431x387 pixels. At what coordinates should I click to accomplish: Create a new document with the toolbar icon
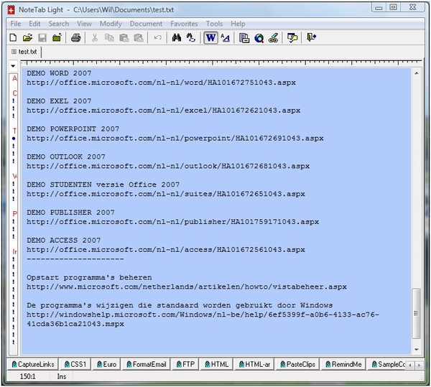coord(13,37)
